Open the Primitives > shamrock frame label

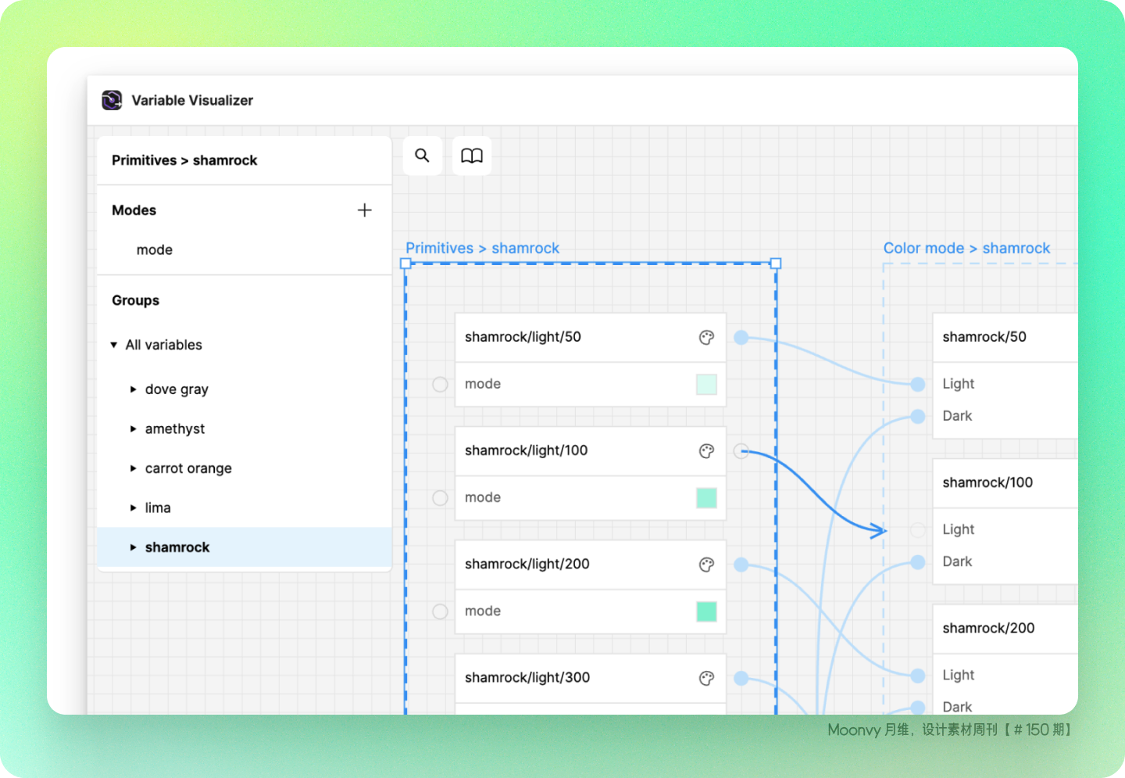[x=482, y=248]
